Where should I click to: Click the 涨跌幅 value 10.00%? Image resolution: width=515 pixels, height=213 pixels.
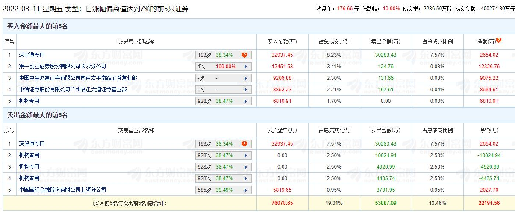391,9
